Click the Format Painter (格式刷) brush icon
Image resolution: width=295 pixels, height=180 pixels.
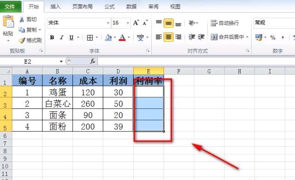click(x=22, y=40)
